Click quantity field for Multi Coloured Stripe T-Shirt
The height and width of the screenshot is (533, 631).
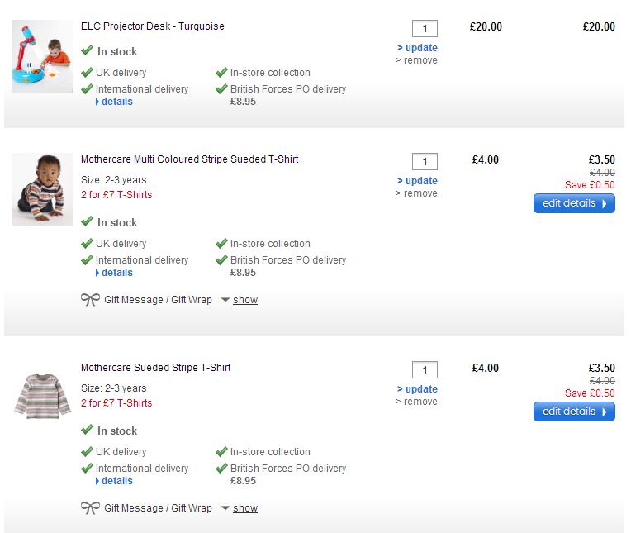click(425, 161)
